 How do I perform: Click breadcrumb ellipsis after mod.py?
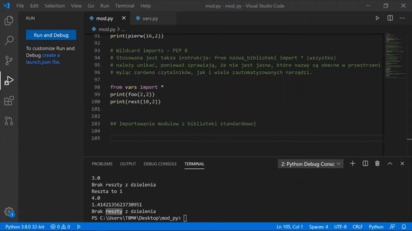(124, 30)
